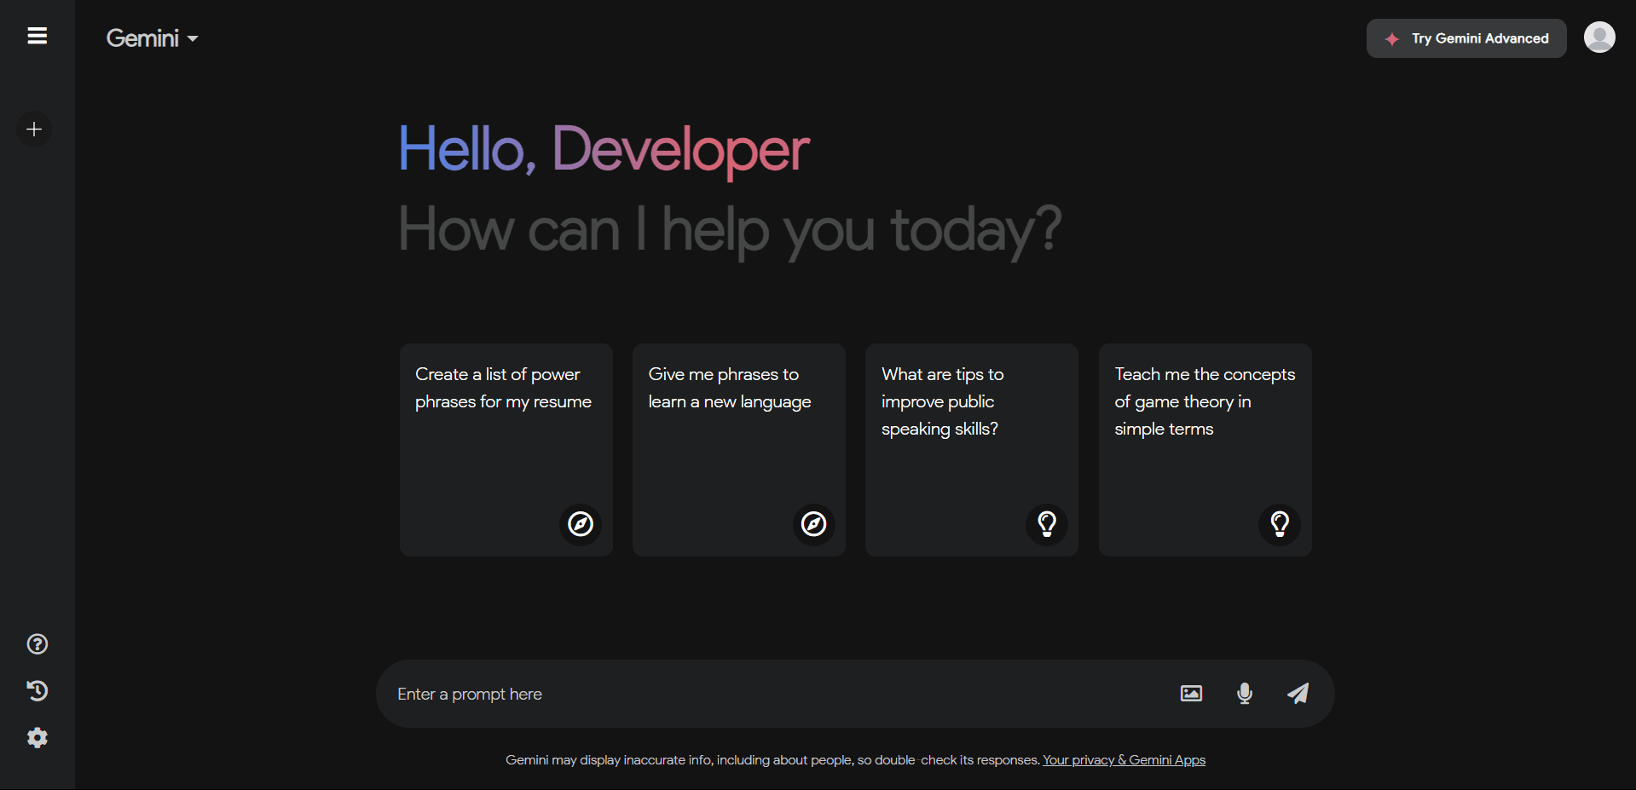Click the lightbulb icon on public speaking card
Image resolution: width=1636 pixels, height=790 pixels.
click(x=1047, y=523)
